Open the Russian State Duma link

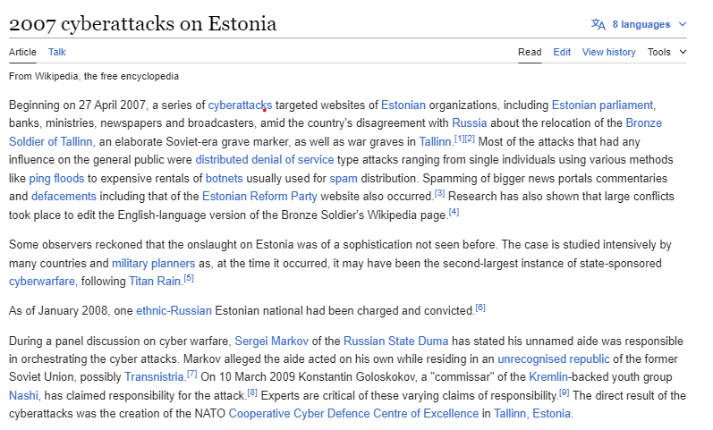tap(395, 341)
